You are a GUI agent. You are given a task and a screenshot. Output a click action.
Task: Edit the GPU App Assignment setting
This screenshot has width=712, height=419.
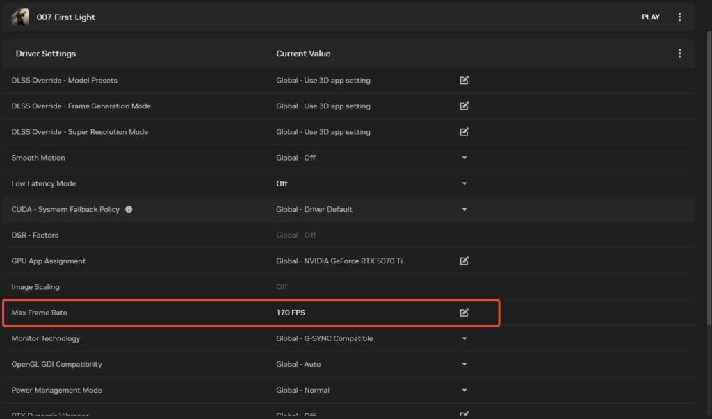point(464,261)
